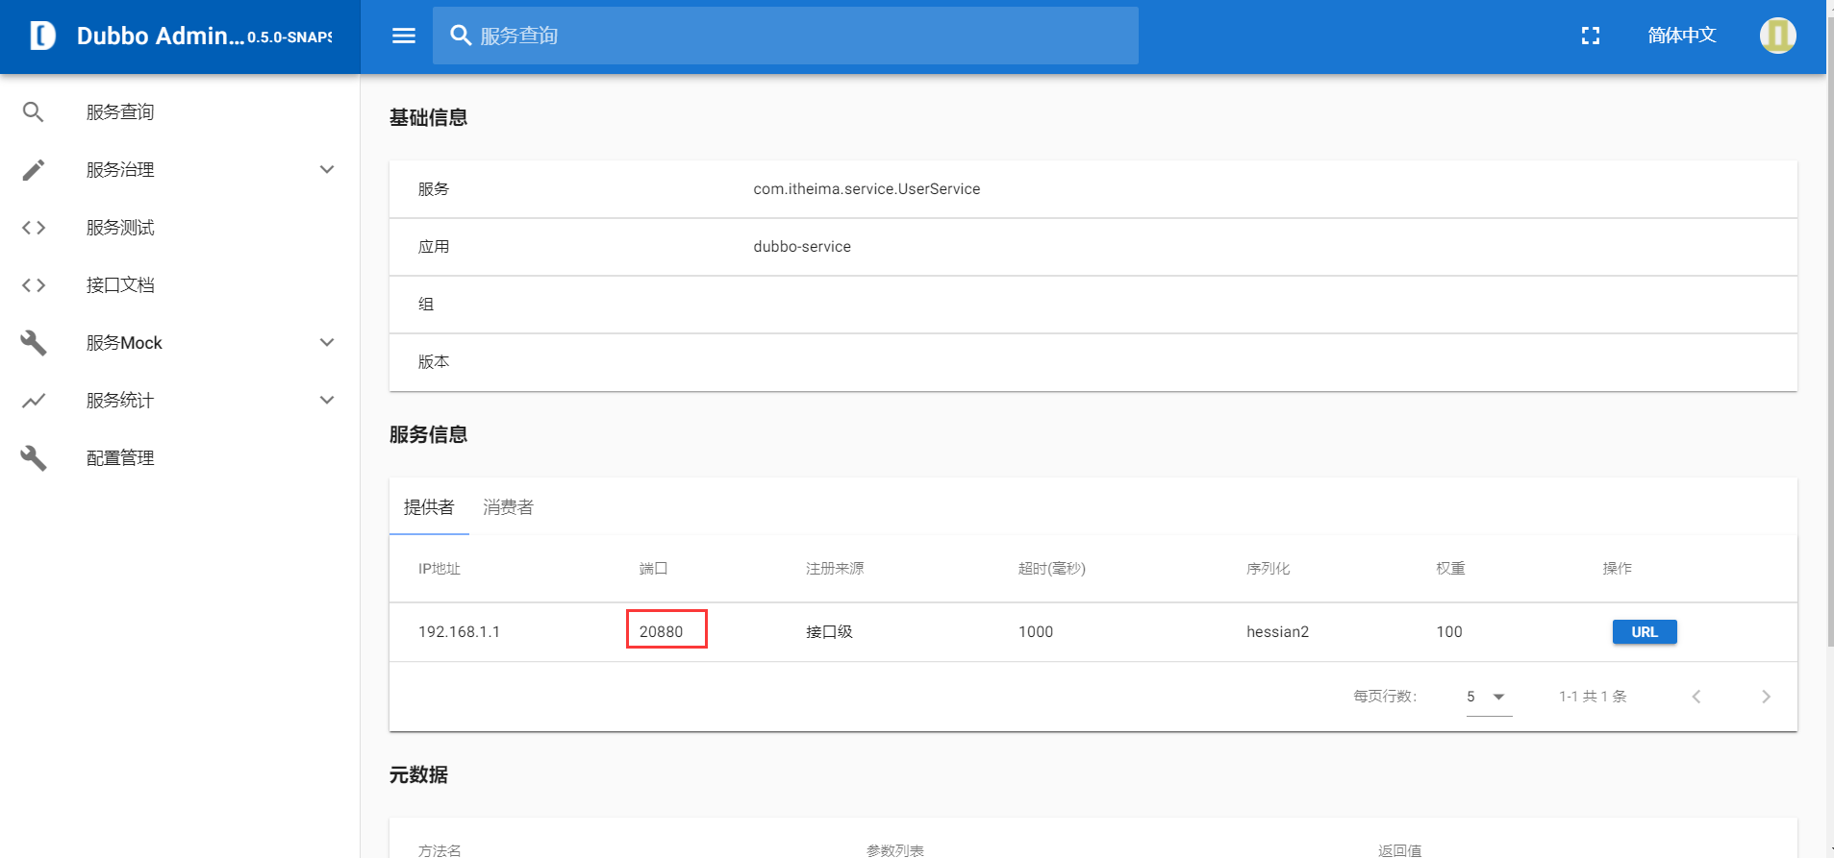Sort by the 超时(毫秒) column header

[x=1052, y=569]
